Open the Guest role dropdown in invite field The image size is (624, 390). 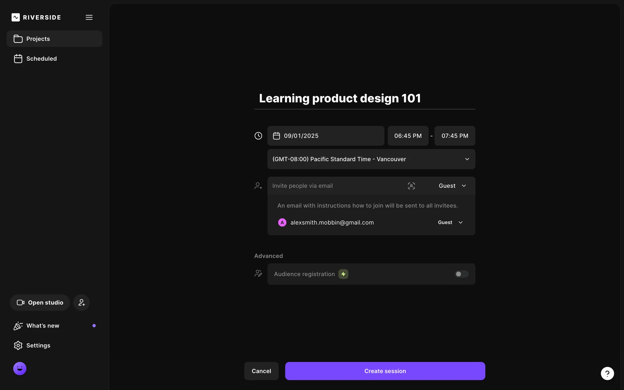(452, 186)
